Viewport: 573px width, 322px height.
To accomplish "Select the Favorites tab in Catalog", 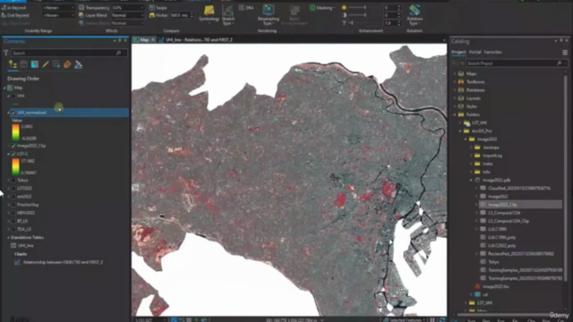I will pos(492,52).
